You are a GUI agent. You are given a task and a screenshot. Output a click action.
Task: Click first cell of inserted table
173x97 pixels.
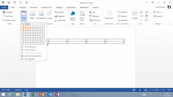[x=56, y=40]
